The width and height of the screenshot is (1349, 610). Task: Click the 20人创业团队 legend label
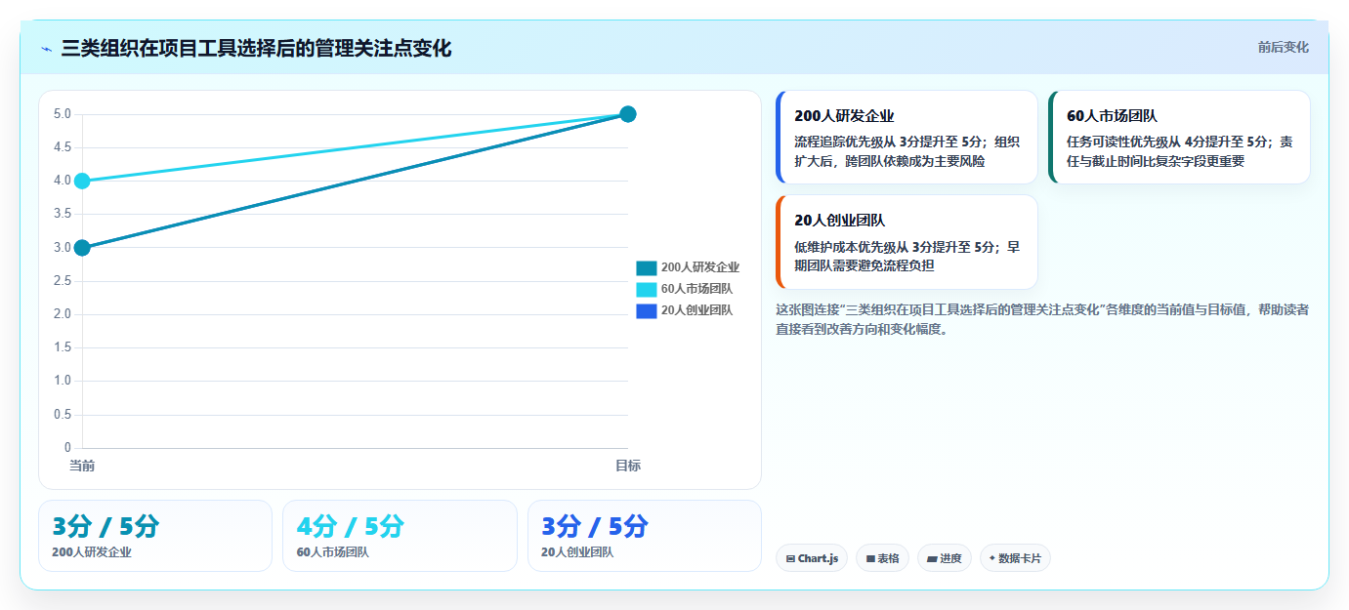click(x=696, y=310)
